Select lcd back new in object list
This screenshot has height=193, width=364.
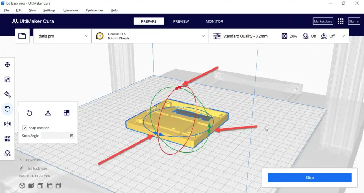37,169
